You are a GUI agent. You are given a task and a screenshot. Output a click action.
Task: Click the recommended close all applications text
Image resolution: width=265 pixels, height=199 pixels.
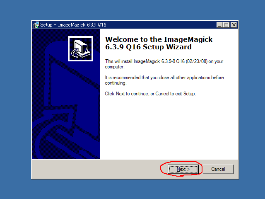(x=164, y=80)
